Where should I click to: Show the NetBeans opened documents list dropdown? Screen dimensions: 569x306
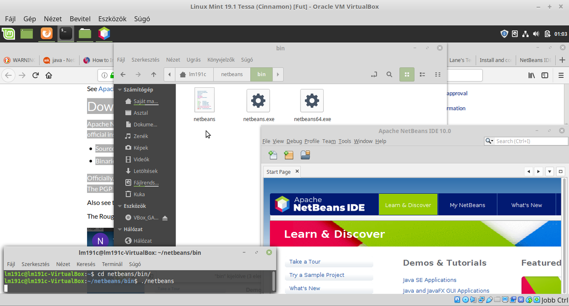tap(549, 172)
